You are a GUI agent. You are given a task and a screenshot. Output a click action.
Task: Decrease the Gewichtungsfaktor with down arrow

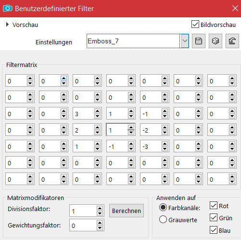coord(100,228)
